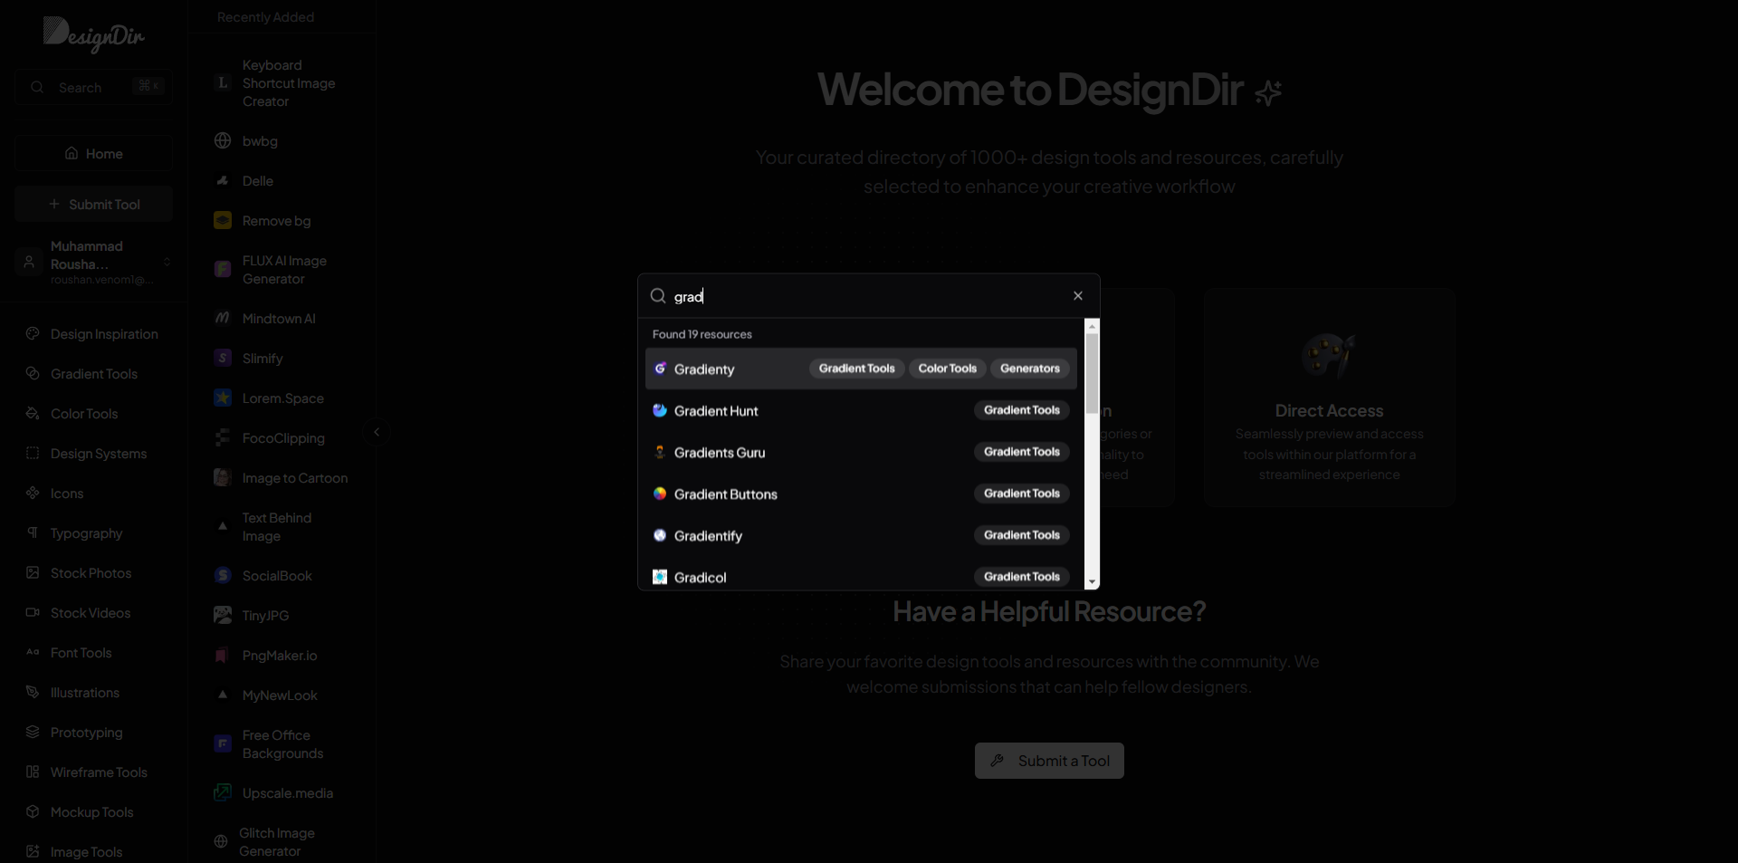1738x863 pixels.
Task: Click the Gradientify logo icon
Action: pyautogui.click(x=660, y=535)
